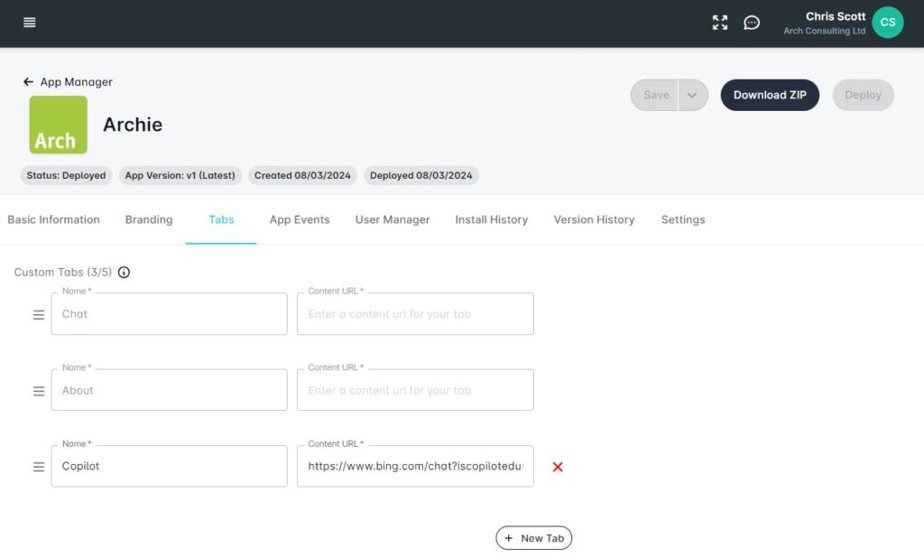This screenshot has height=557, width=924.
Task: Add a New Tab
Action: coord(533,538)
